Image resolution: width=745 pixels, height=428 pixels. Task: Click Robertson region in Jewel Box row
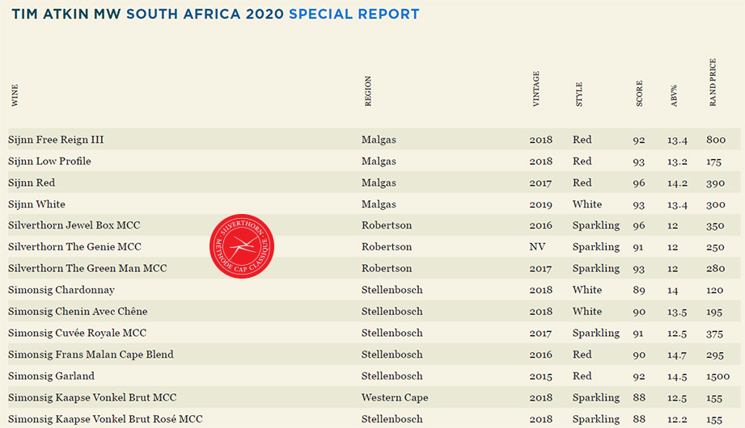pos(387,225)
